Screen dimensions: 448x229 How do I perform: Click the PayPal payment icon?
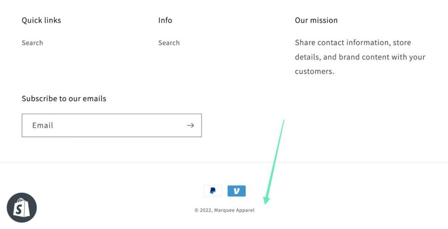tap(213, 191)
